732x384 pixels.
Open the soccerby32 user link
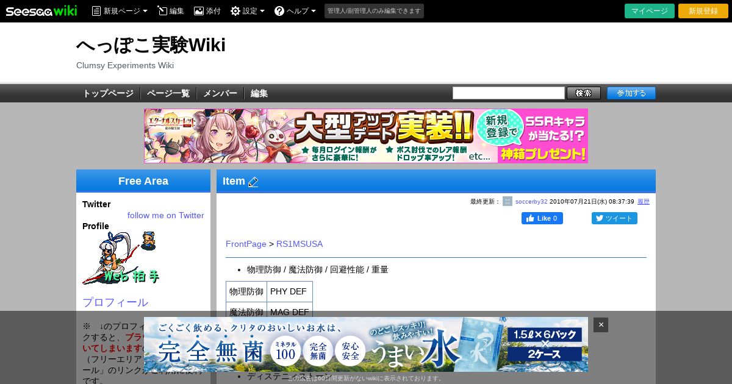point(531,202)
